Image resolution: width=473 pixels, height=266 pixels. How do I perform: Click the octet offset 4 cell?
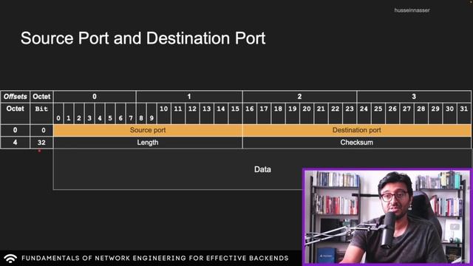(x=15, y=143)
